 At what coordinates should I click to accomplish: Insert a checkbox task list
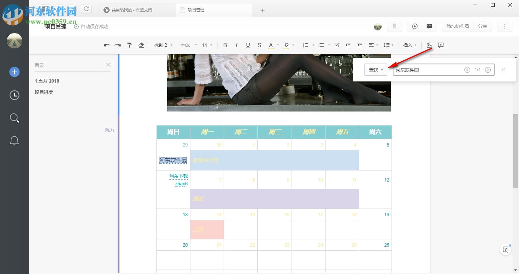coord(337,45)
